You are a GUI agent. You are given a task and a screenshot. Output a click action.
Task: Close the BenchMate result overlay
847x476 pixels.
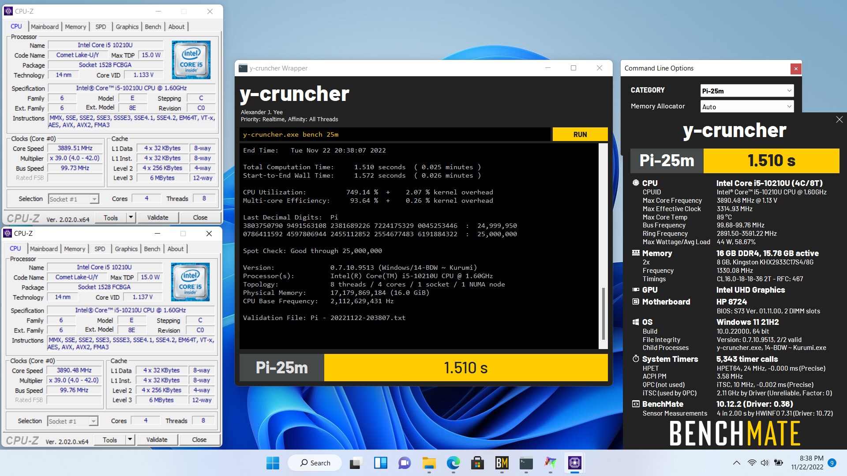839,119
